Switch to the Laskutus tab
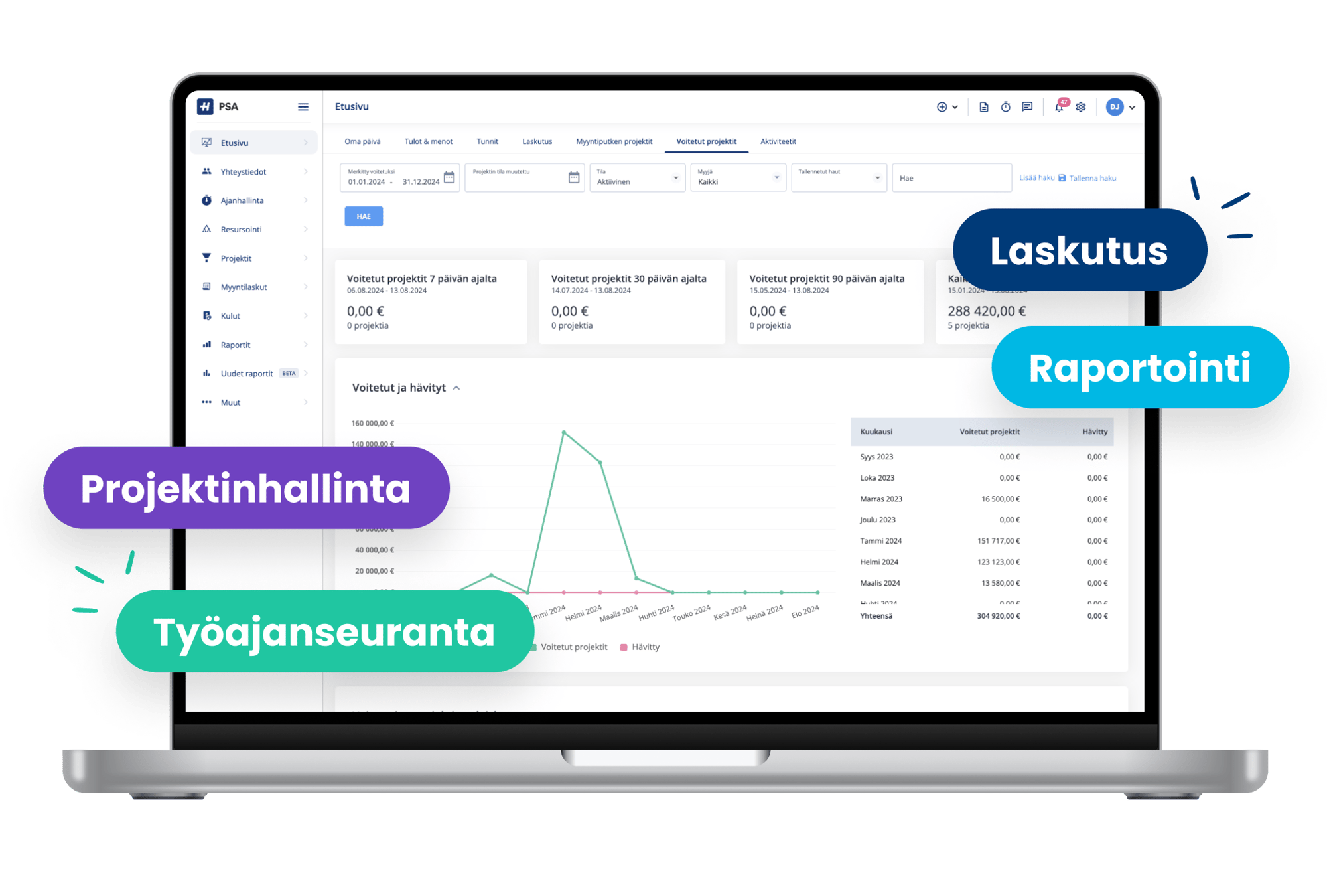This screenshot has height=869, width=1327. click(537, 141)
